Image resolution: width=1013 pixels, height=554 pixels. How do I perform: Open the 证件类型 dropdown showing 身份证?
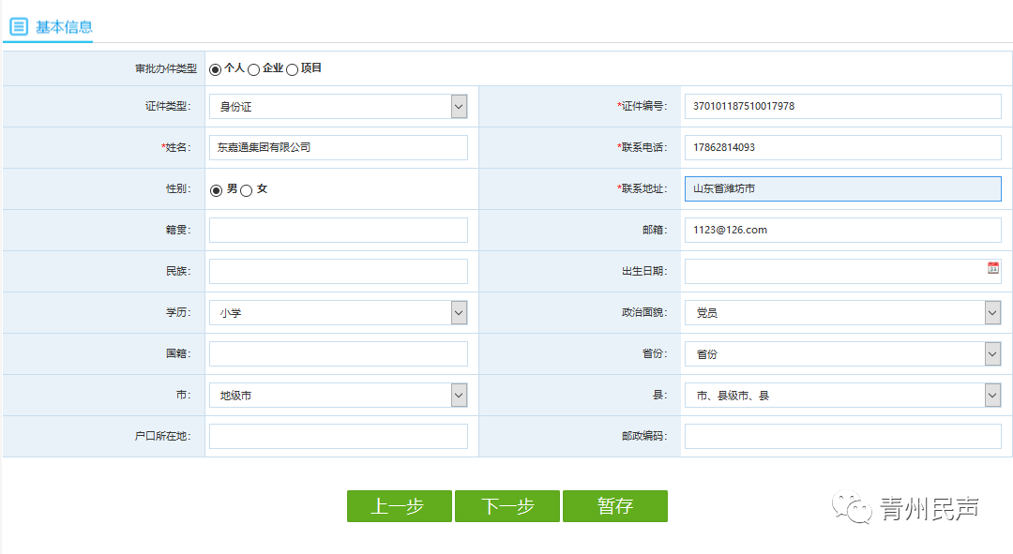point(459,106)
